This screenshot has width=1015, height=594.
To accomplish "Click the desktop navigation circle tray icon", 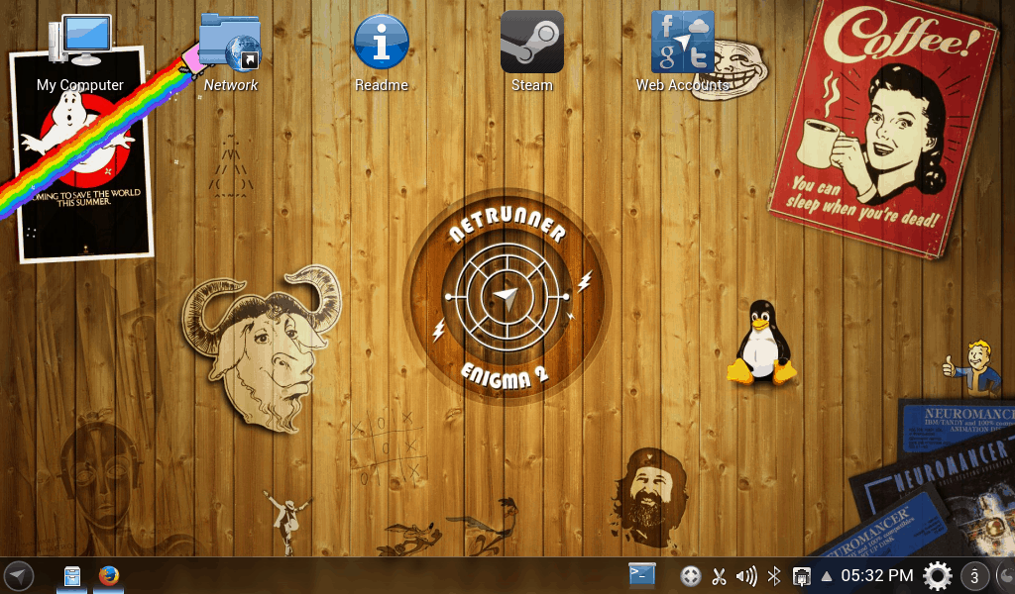I will pyautogui.click(x=691, y=575).
